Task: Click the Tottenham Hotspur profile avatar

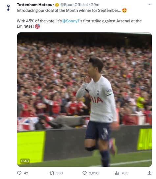Action: pyautogui.click(x=8, y=7)
